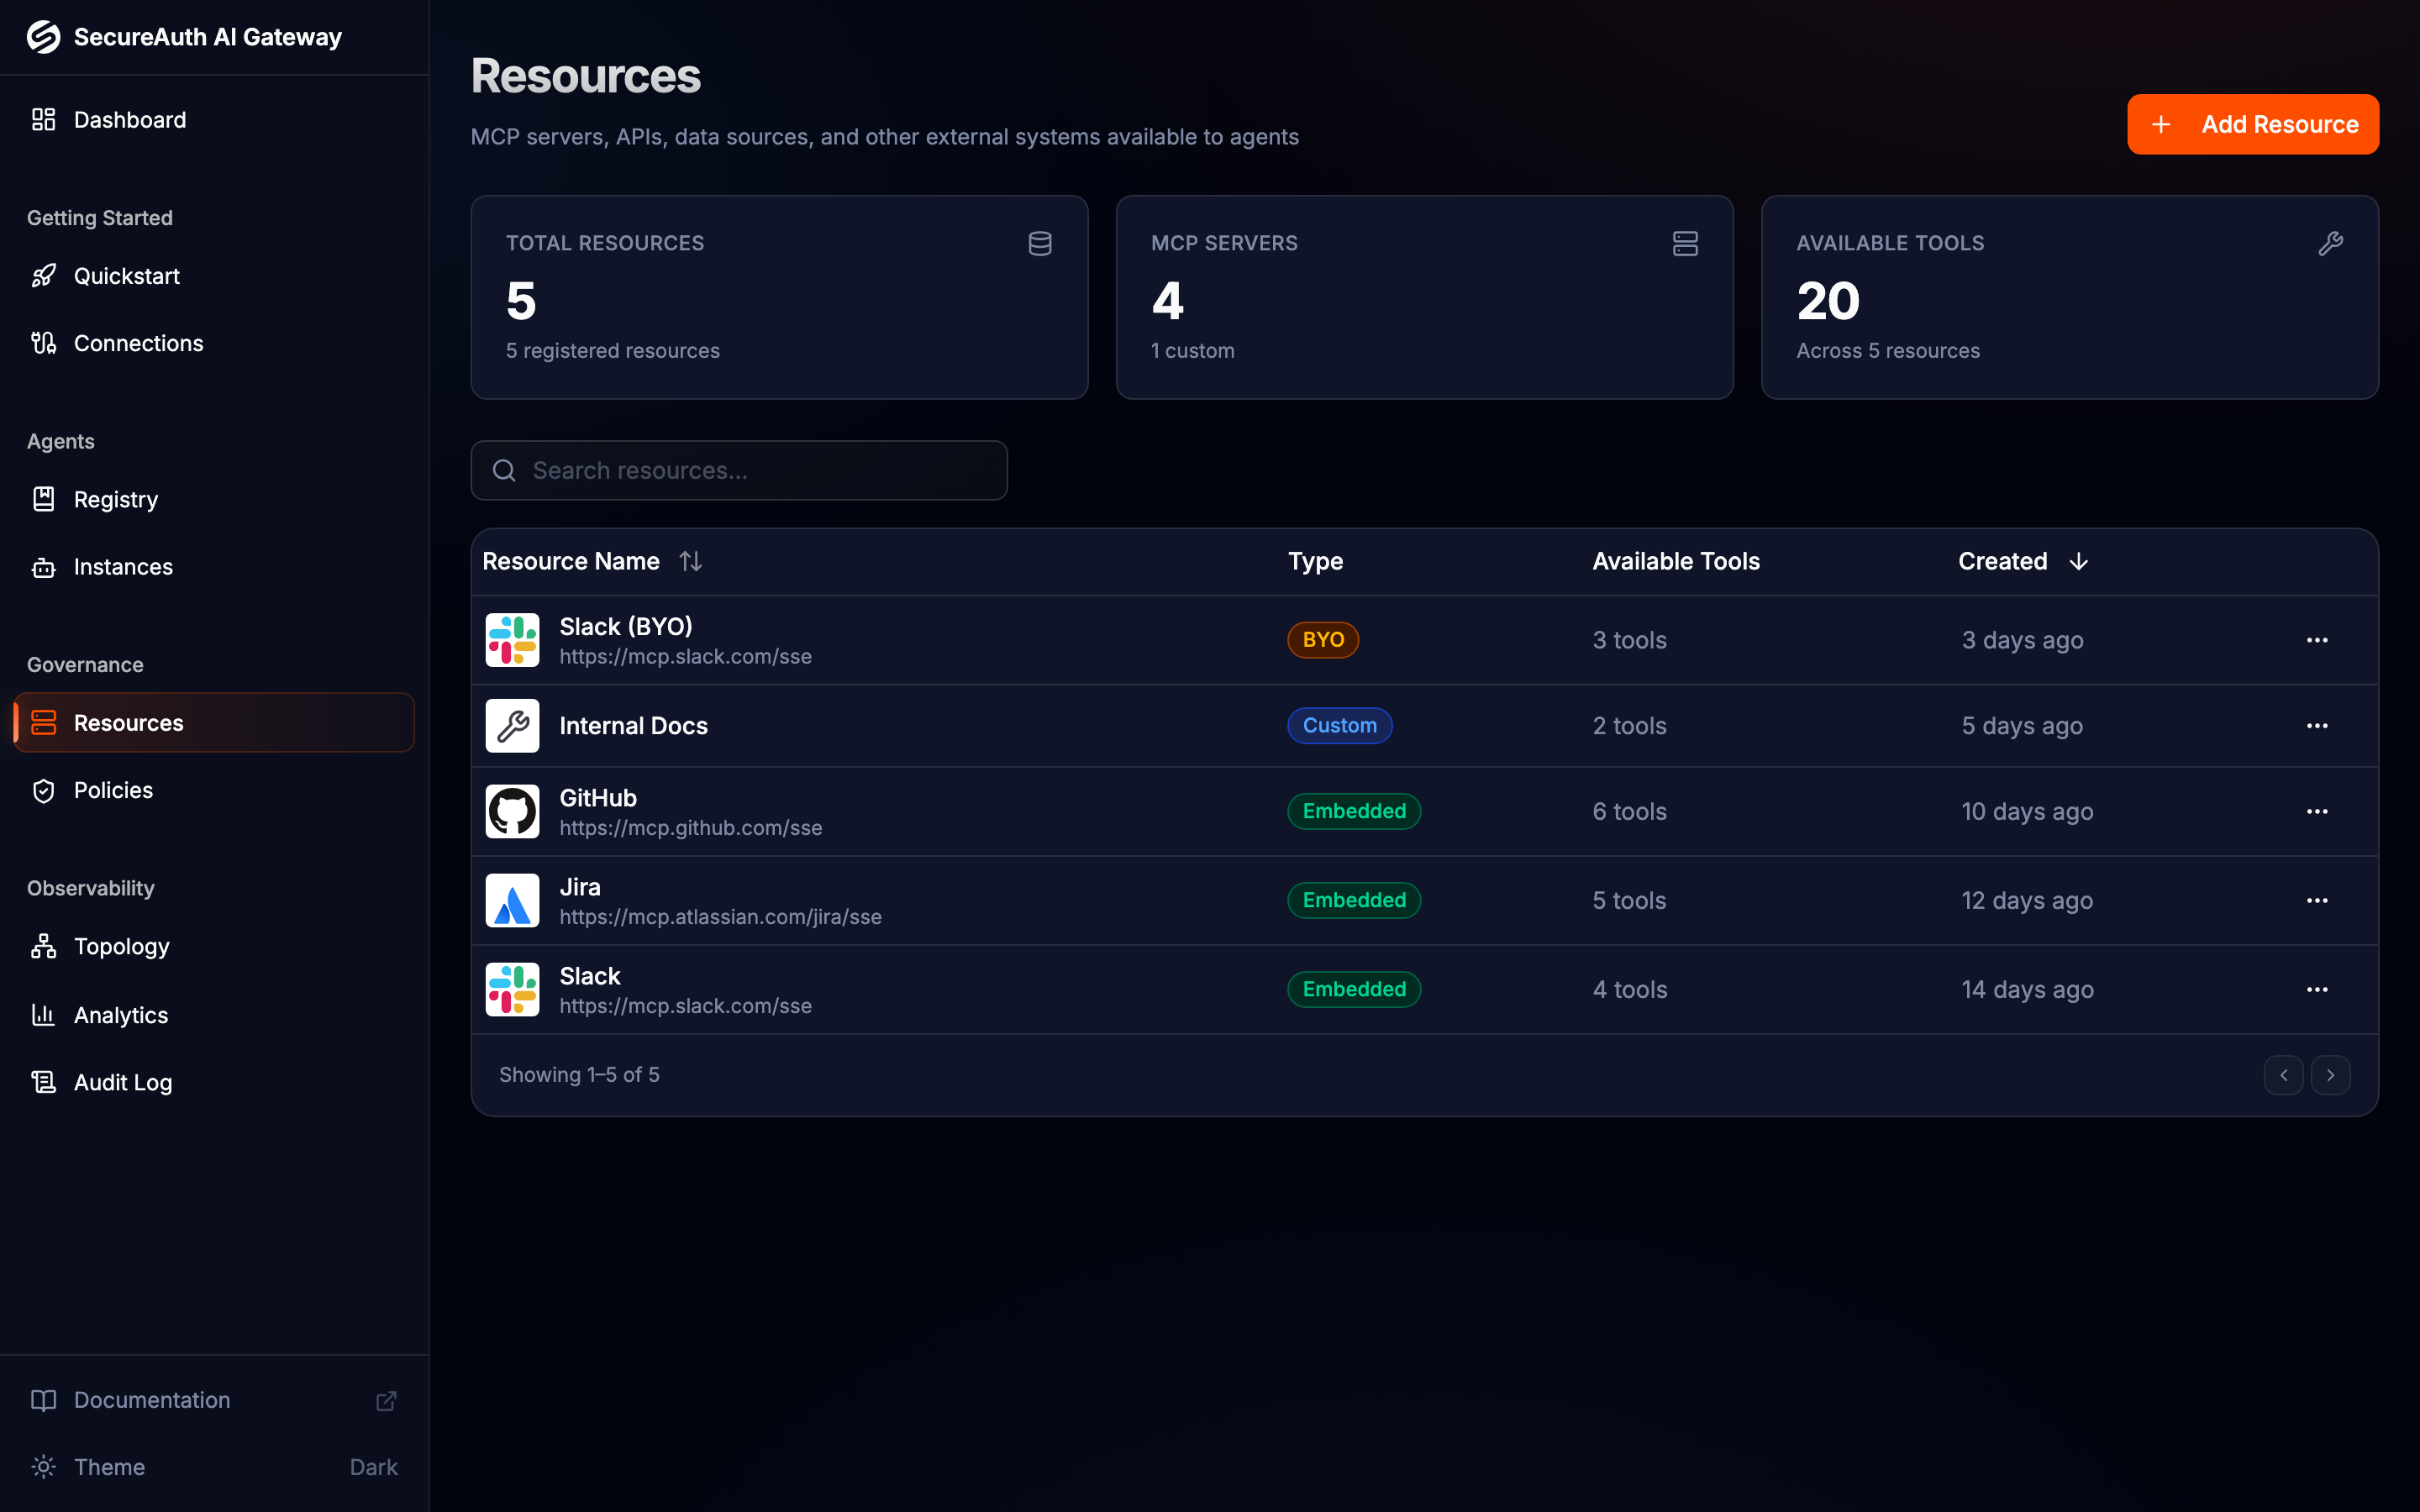Open Quickstart from the sidebar

pyautogui.click(x=214, y=276)
